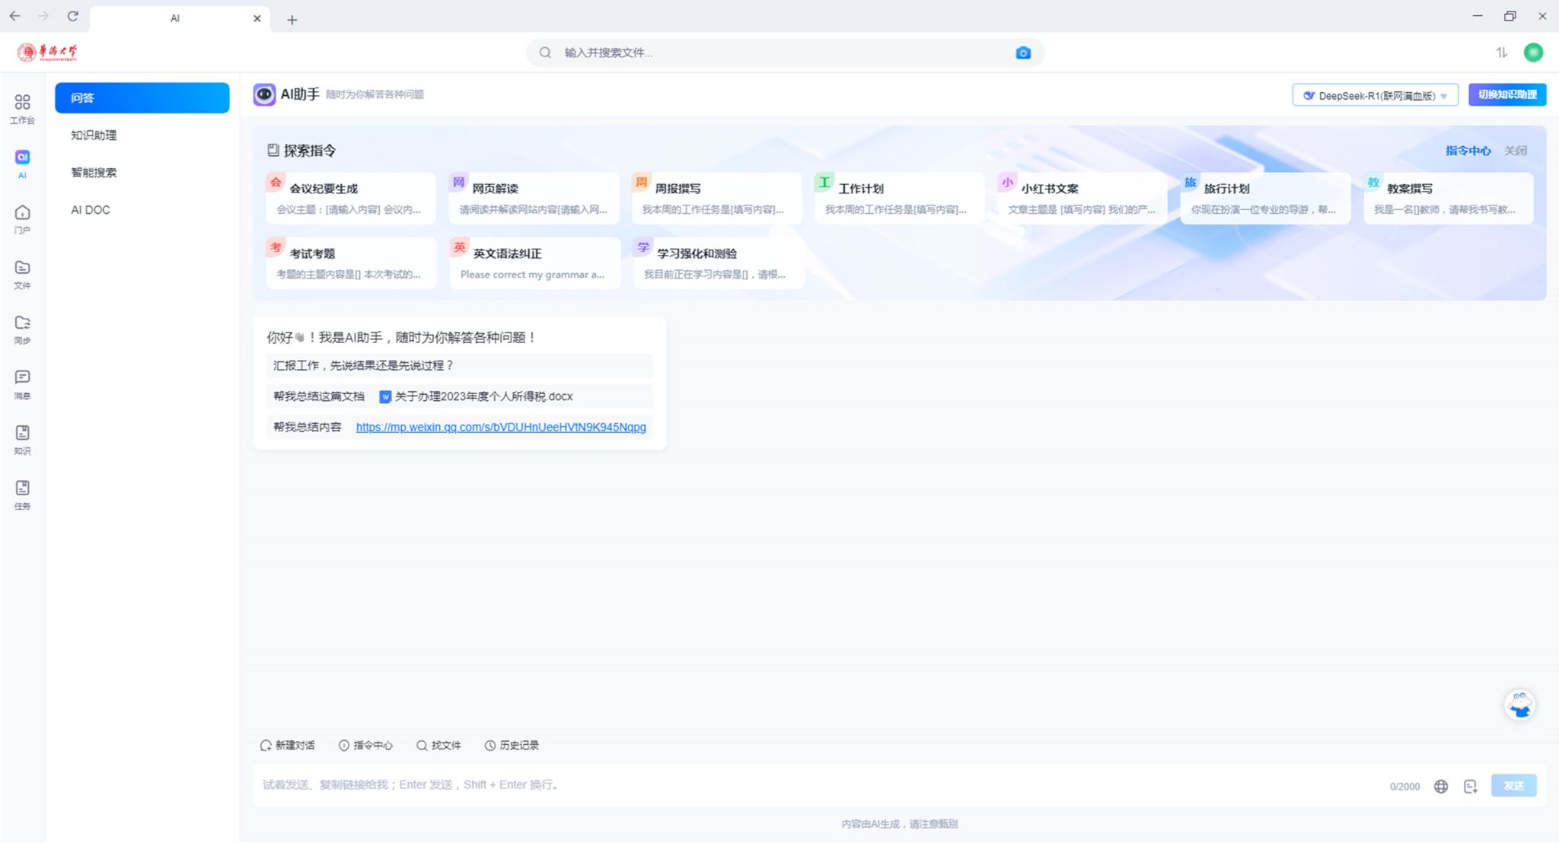Open the 消息 messages sidebar icon

(22, 383)
